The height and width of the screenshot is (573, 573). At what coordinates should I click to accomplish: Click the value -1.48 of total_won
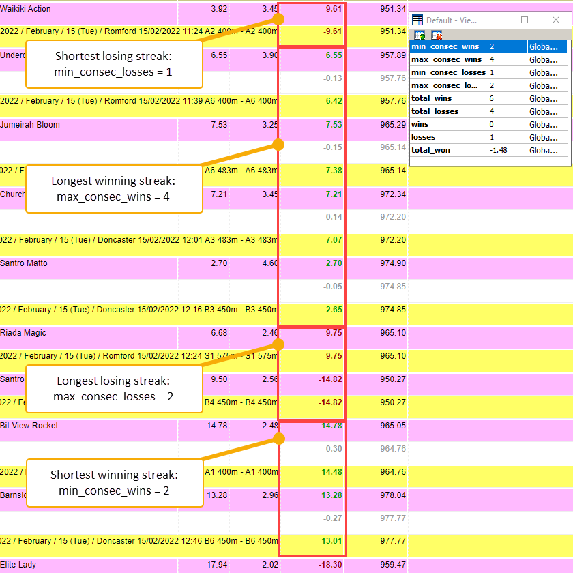click(x=500, y=150)
